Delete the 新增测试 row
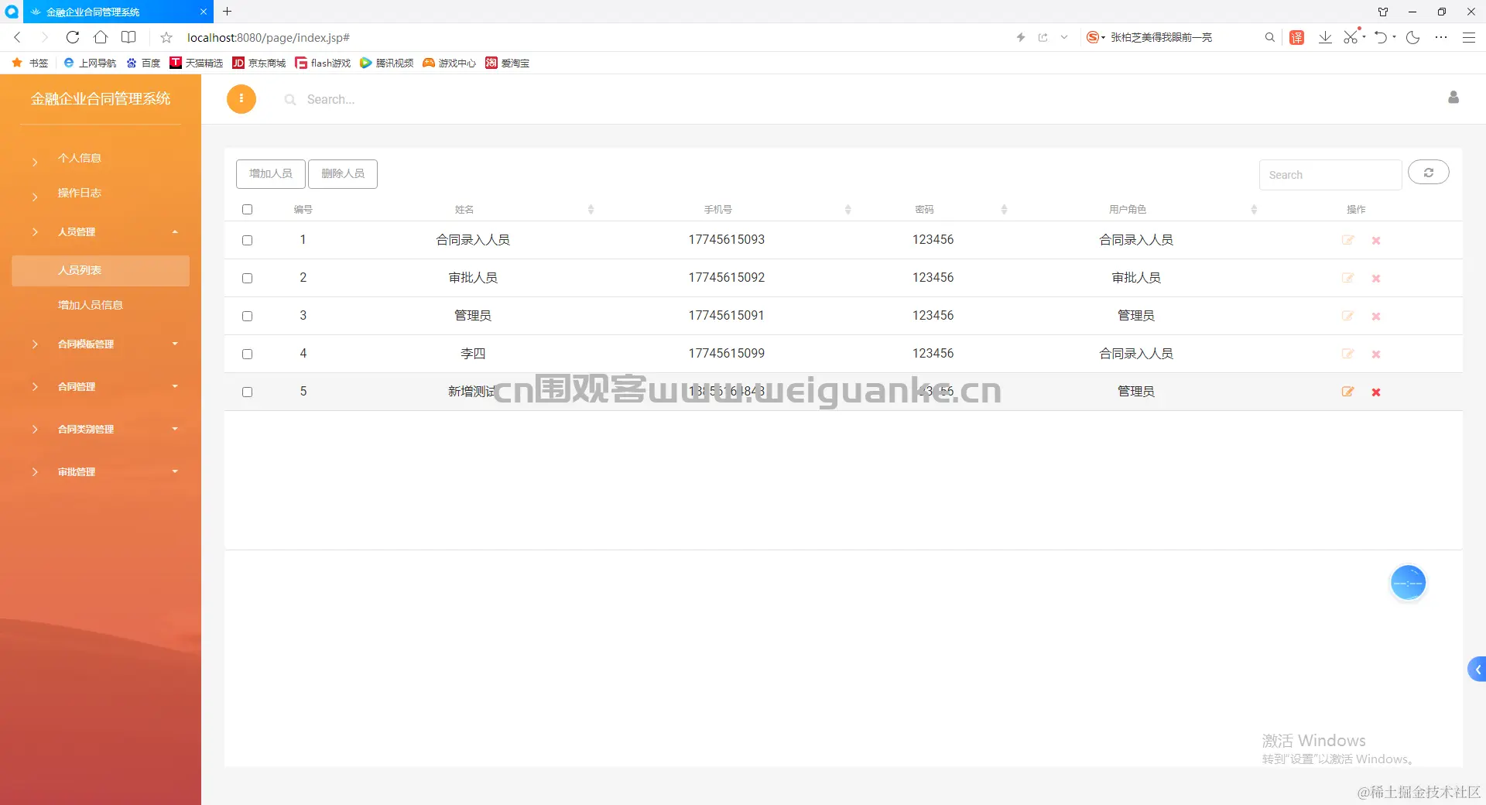The image size is (1486, 805). point(1376,392)
